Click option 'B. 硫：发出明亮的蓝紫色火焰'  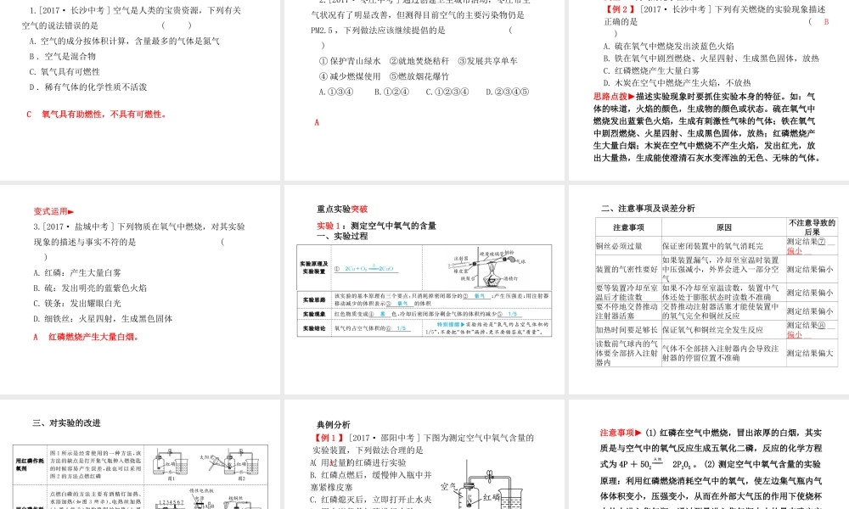pos(90,288)
